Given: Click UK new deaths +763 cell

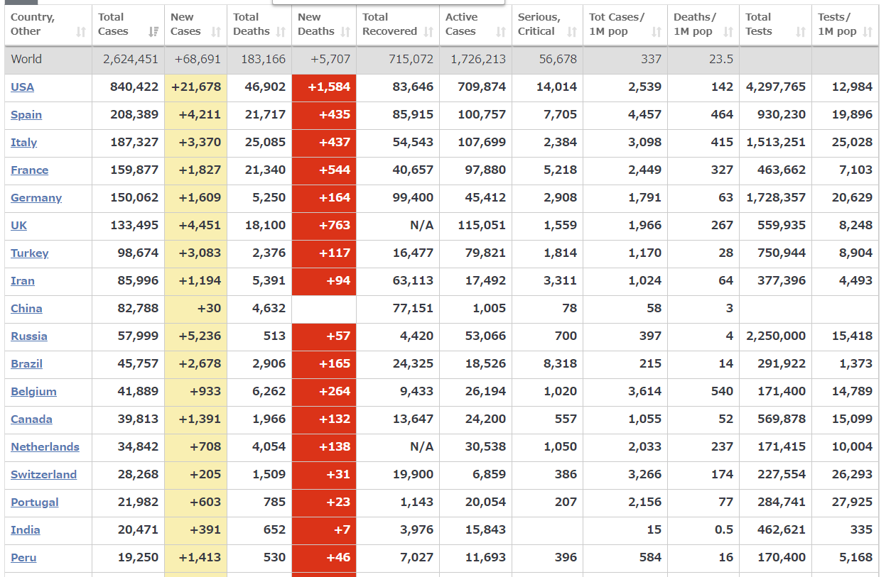Looking at the screenshot, I should (x=324, y=225).
